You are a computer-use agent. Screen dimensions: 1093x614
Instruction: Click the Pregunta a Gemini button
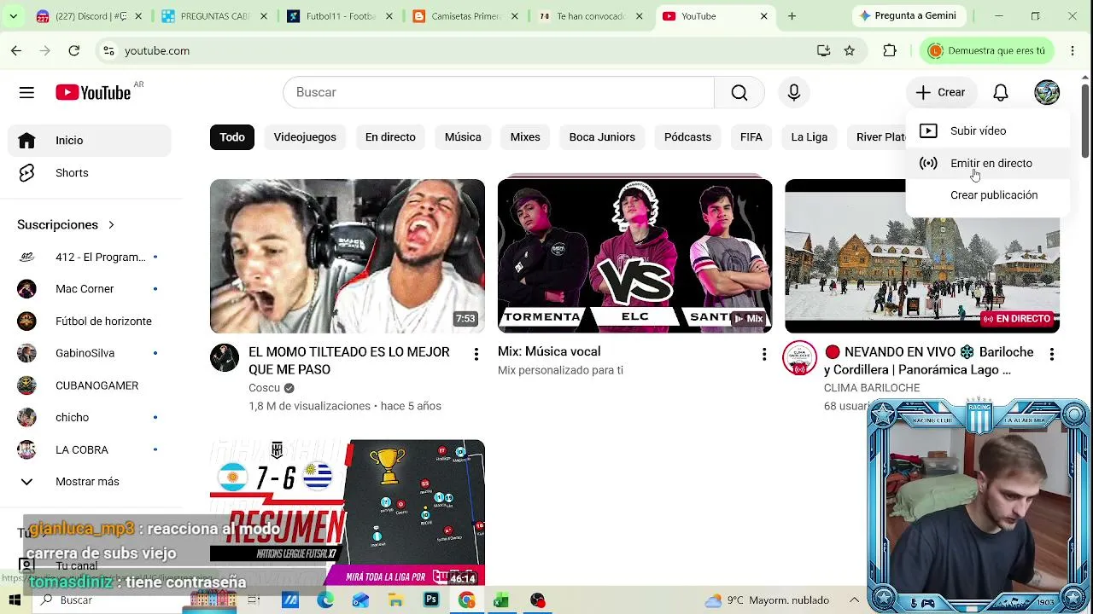coord(908,16)
